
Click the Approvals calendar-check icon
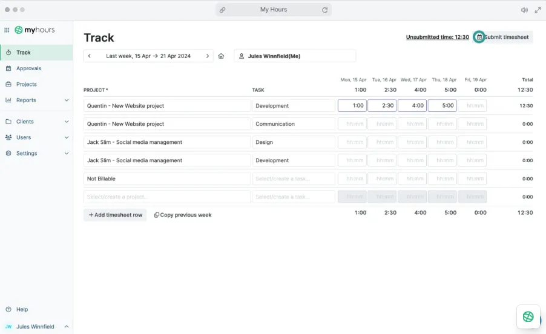click(8, 68)
